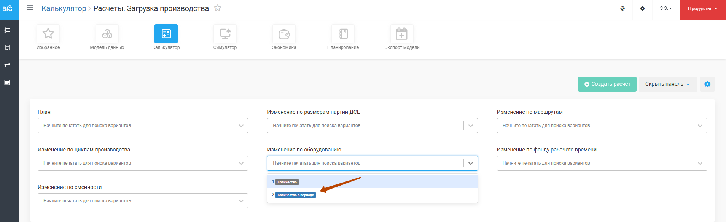Open Экспорт модели section
The height and width of the screenshot is (222, 726).
(x=402, y=37)
